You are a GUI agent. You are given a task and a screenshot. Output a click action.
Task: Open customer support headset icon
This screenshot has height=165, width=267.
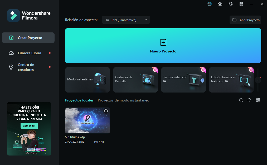[231, 4]
